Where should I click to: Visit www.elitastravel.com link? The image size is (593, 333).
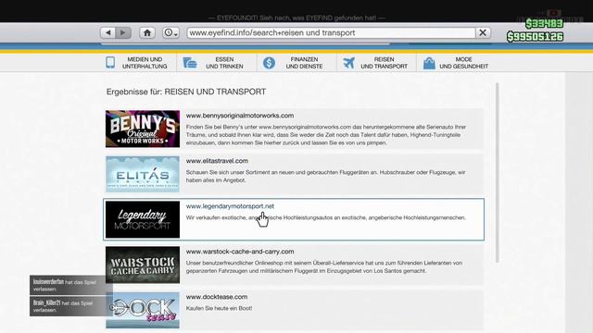pos(217,161)
